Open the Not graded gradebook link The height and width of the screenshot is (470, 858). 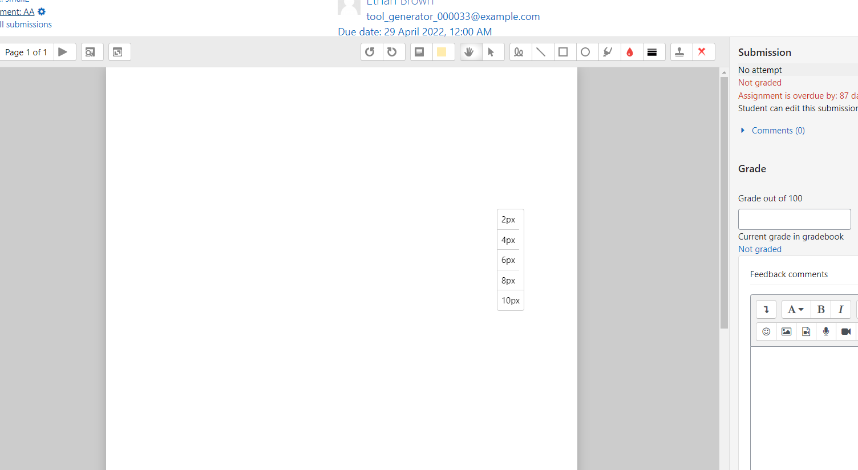759,249
